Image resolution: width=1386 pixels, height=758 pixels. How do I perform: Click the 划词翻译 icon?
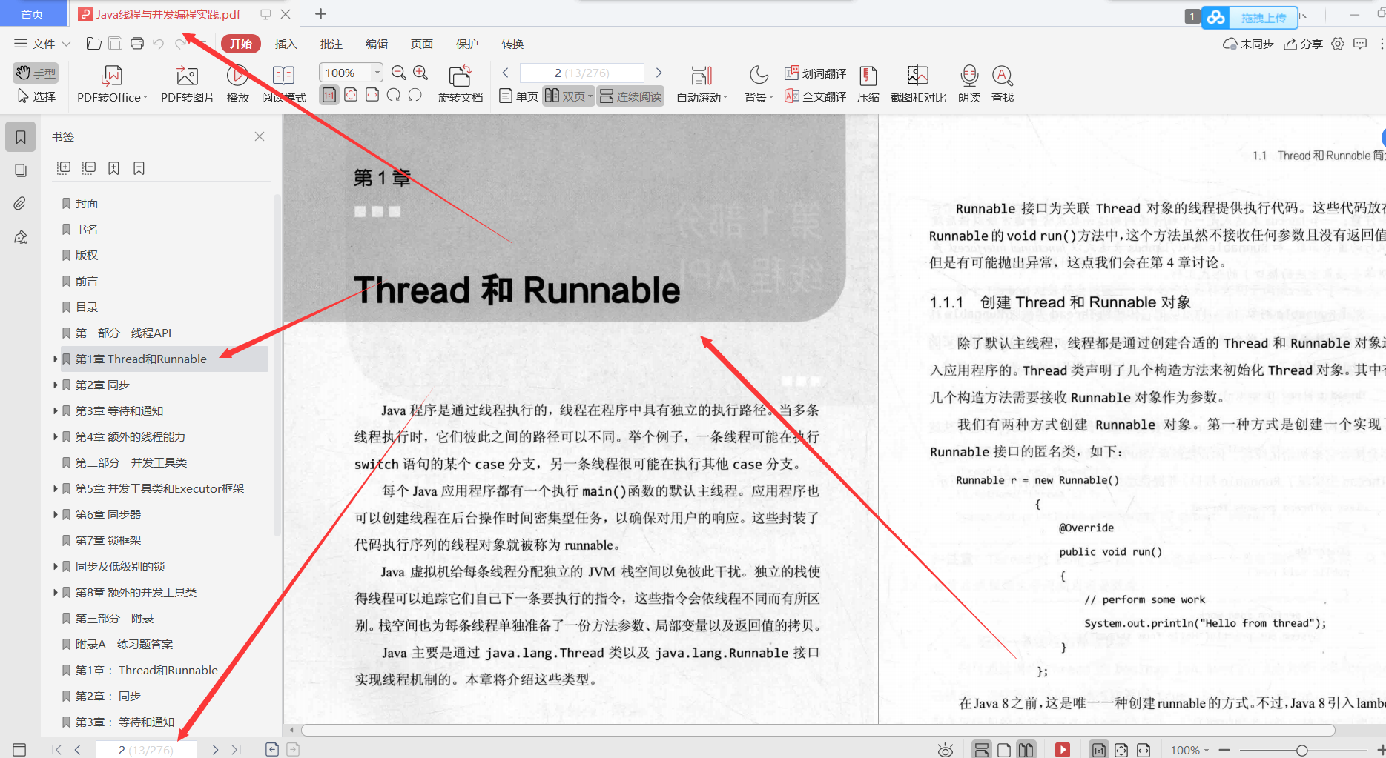tap(791, 73)
